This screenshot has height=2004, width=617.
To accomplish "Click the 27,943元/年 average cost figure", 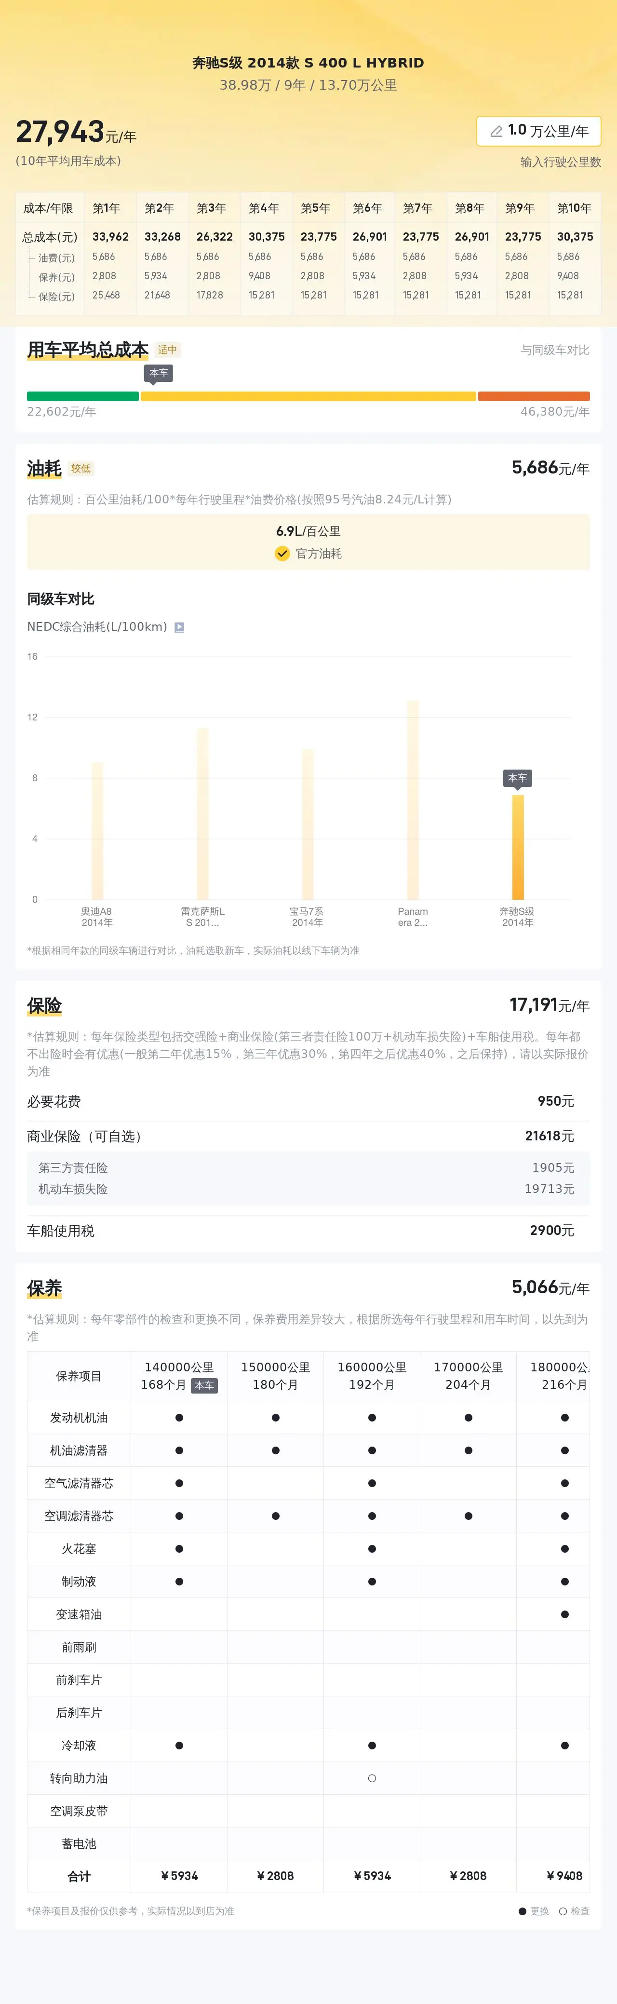I will tap(76, 132).
